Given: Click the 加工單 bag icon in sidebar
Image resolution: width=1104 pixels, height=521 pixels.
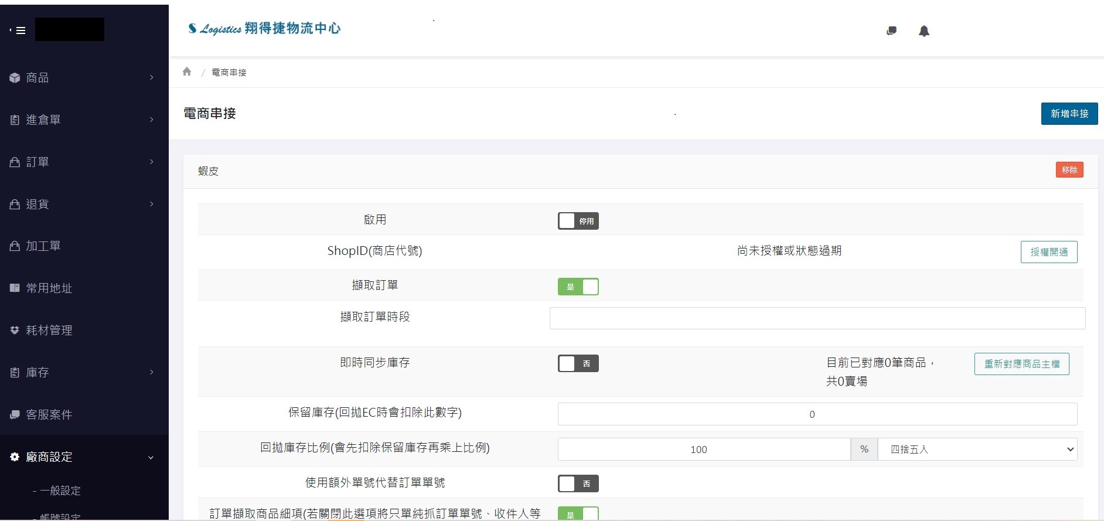Looking at the screenshot, I should [15, 246].
